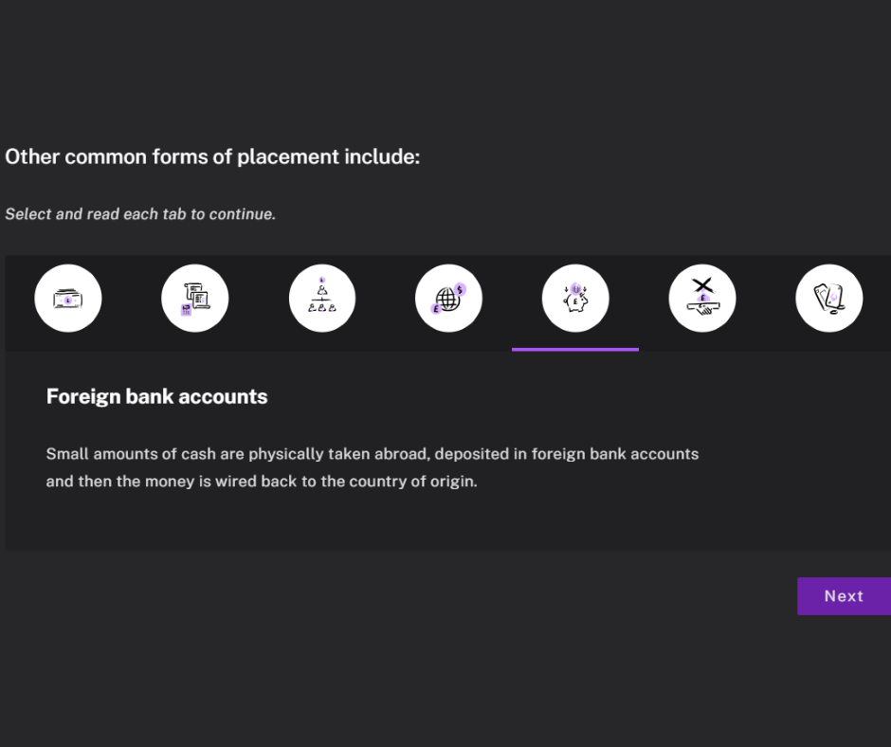Click the paragraph about cash taken abroad

373,467
